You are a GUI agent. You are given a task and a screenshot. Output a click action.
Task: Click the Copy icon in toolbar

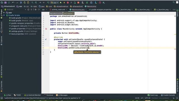click(25, 3)
